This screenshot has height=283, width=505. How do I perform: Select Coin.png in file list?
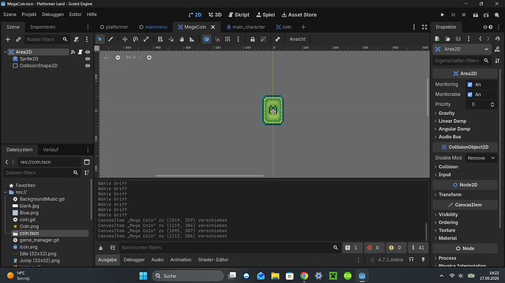(x=29, y=227)
